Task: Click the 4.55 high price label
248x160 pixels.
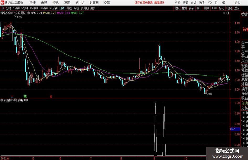Action: coord(19,17)
